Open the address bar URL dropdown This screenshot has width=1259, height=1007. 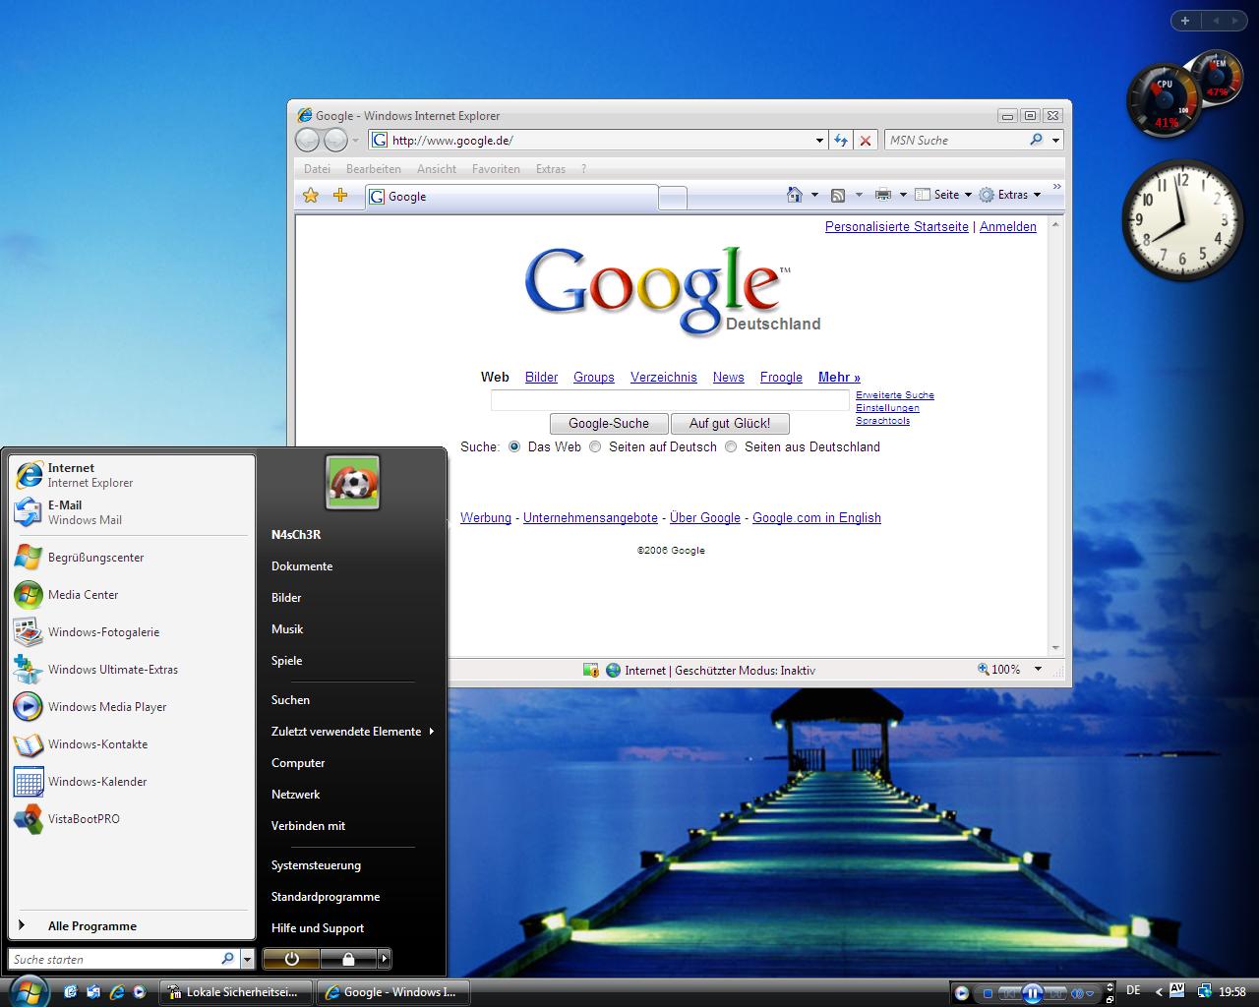[x=819, y=141]
